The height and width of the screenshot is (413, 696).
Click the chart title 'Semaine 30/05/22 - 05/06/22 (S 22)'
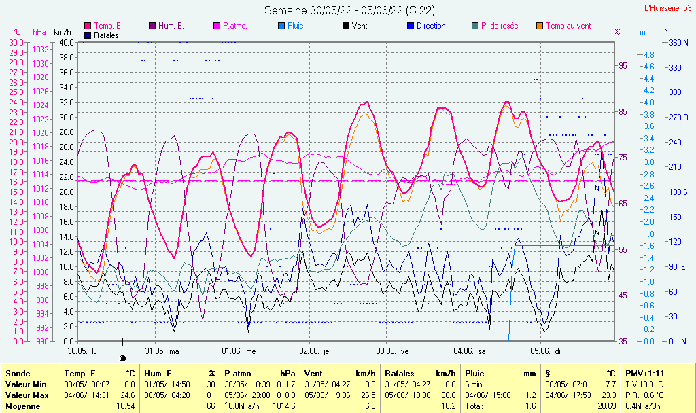[349, 10]
